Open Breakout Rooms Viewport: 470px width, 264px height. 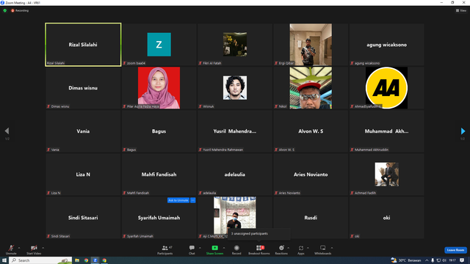click(259, 249)
